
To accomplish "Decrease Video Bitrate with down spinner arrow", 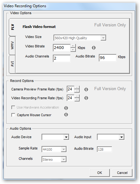I will click(x=73, y=50).
